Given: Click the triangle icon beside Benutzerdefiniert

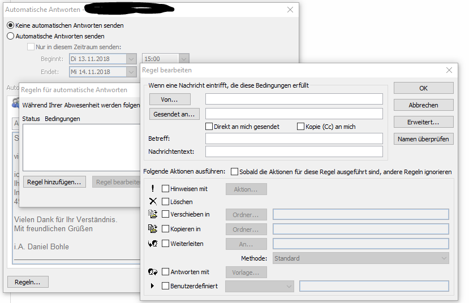Looking at the screenshot, I should (152, 286).
